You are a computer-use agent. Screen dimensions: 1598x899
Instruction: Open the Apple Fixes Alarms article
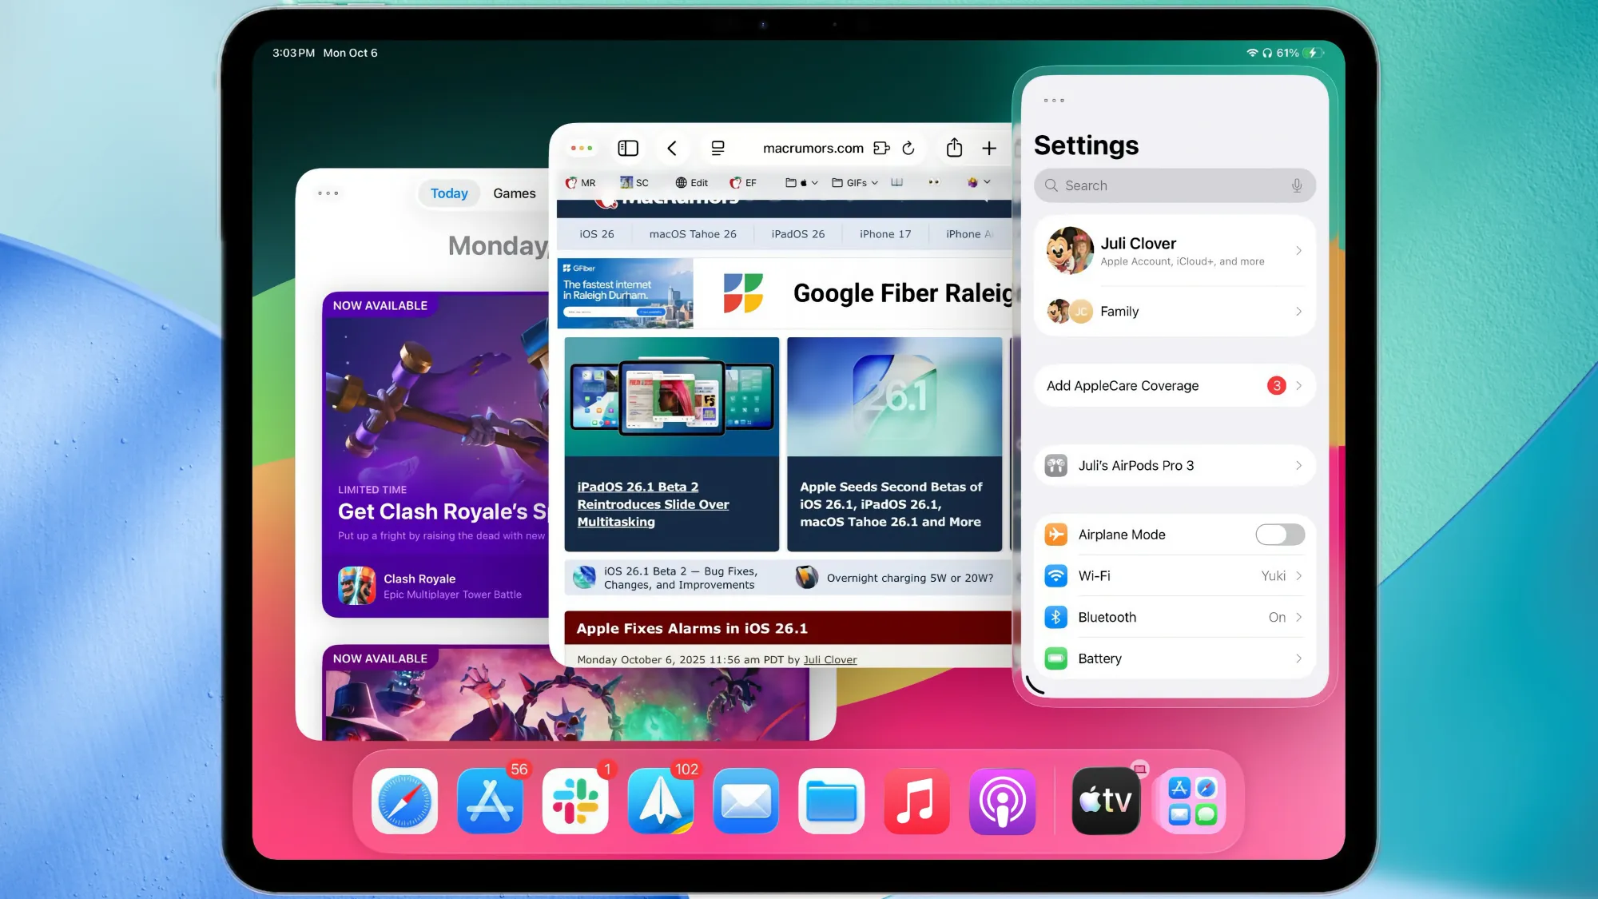pyautogui.click(x=692, y=628)
